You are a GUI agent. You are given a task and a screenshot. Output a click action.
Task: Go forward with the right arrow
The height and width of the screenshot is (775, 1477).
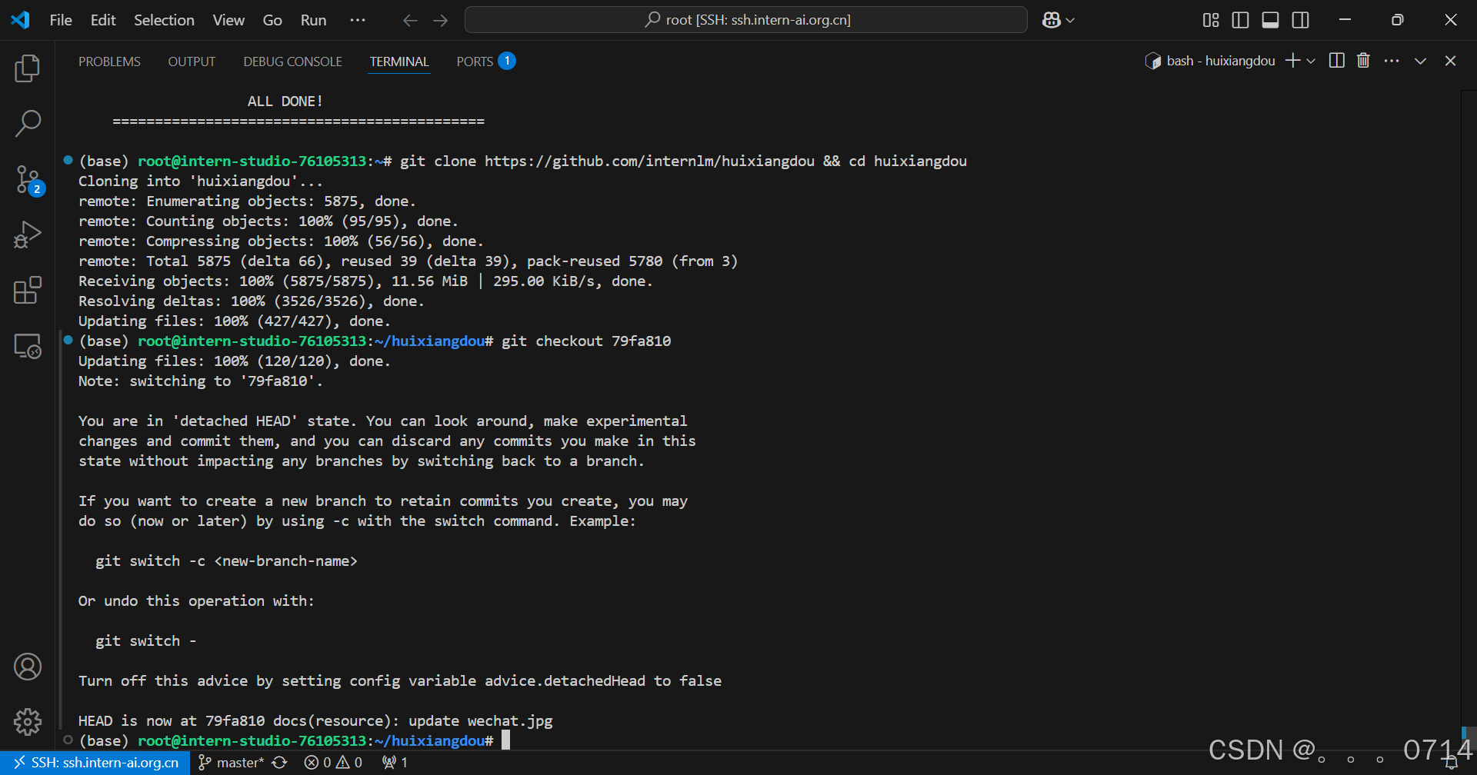(x=440, y=21)
